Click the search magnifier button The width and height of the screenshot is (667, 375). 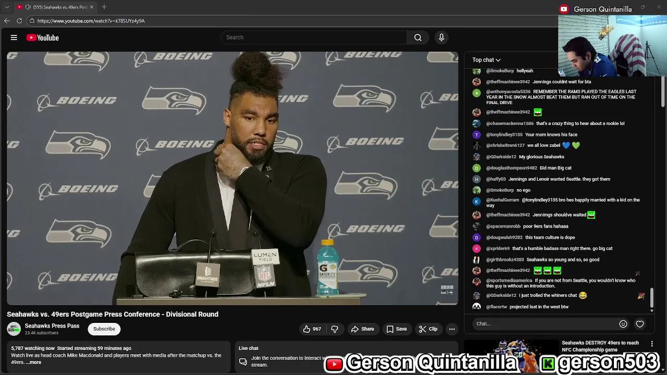pos(417,37)
